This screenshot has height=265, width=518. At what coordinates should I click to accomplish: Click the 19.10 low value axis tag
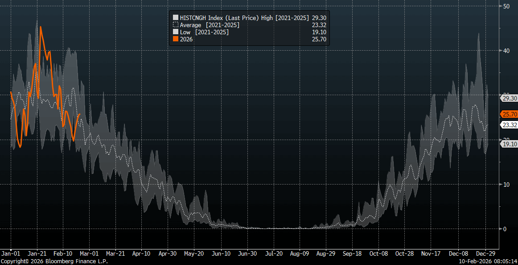(509, 144)
